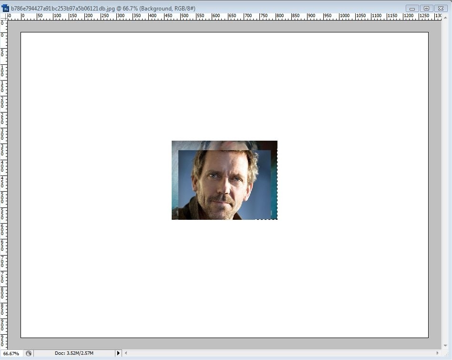Open the status bar options arrow menu
This screenshot has width=452, height=360.
tap(118, 353)
